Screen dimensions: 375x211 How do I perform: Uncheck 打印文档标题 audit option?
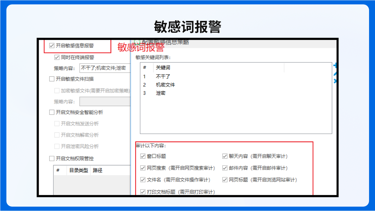143,192
